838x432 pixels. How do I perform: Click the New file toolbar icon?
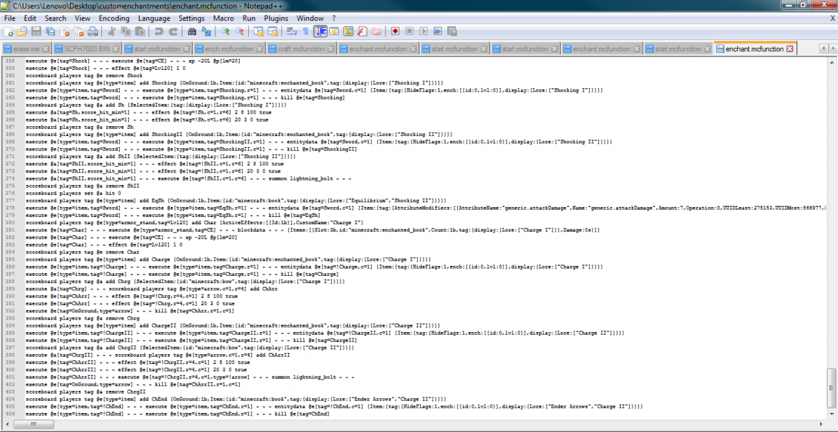[8, 31]
